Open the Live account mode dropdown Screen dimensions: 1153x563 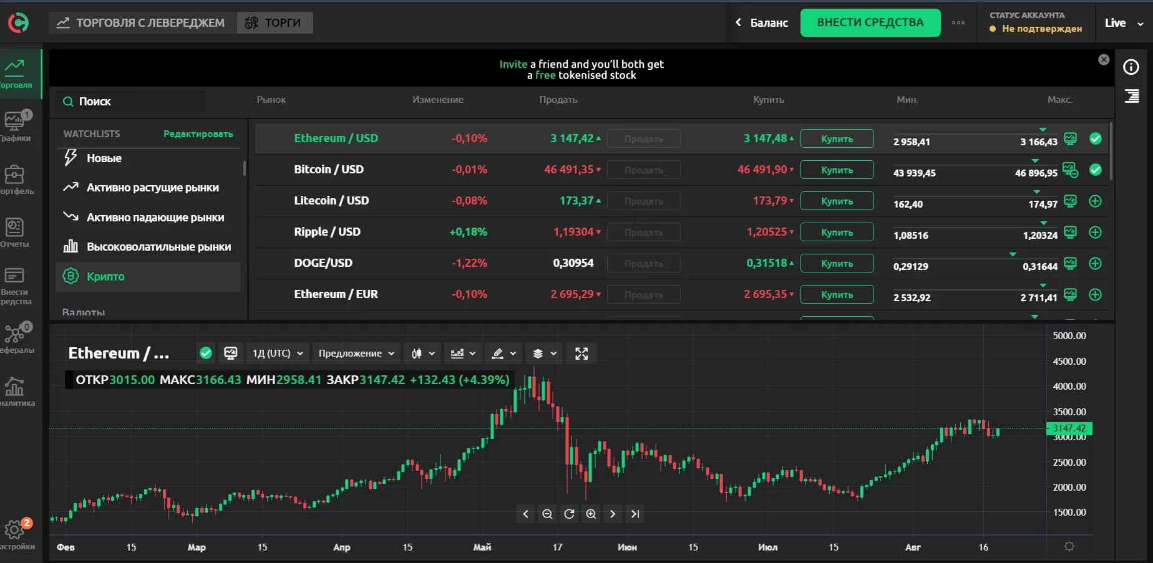1124,23
